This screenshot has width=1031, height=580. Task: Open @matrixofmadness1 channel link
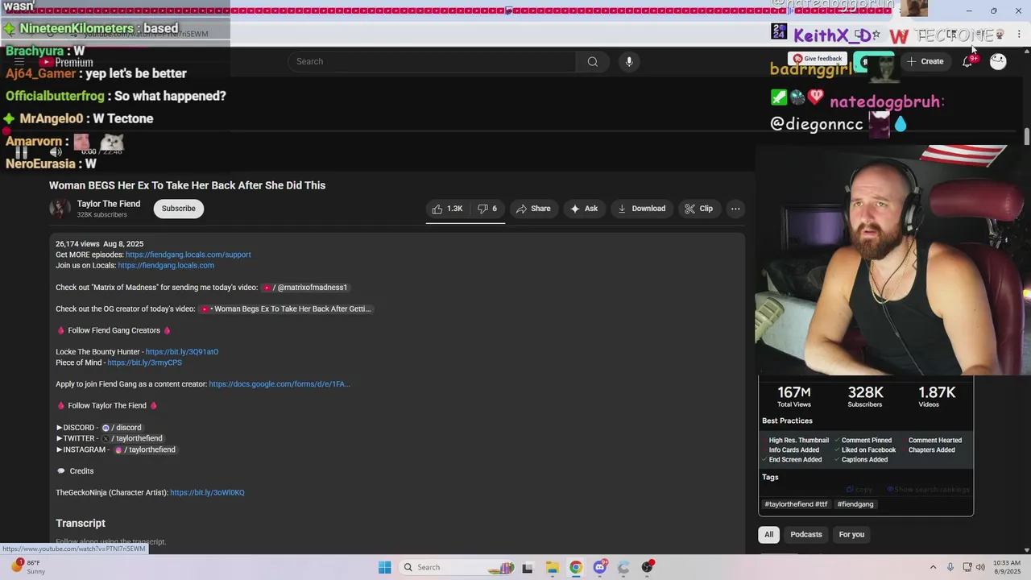coord(305,287)
